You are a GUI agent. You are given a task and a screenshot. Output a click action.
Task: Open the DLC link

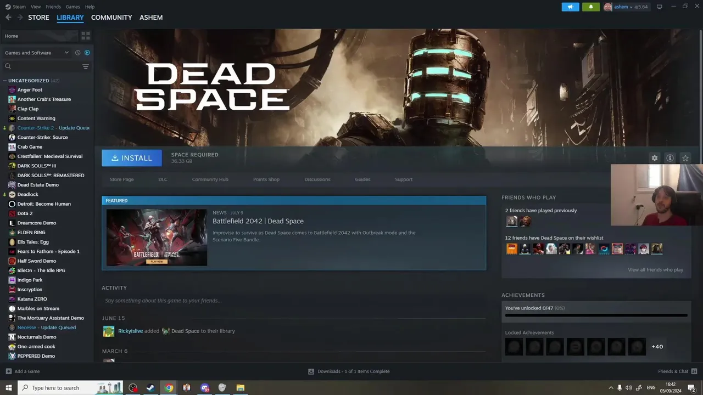[163, 179]
